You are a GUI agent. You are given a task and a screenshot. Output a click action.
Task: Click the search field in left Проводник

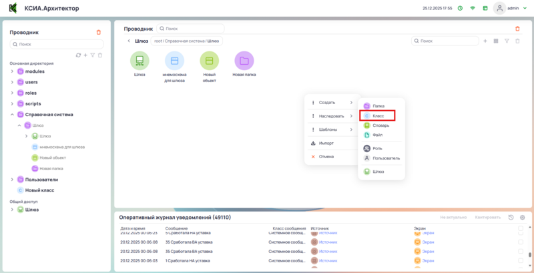(57, 44)
